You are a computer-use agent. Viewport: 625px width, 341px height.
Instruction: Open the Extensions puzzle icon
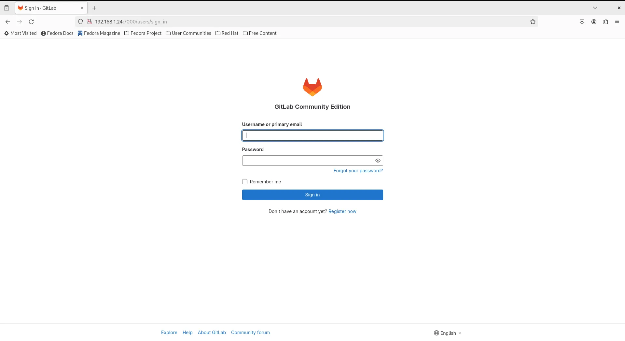pyautogui.click(x=605, y=22)
